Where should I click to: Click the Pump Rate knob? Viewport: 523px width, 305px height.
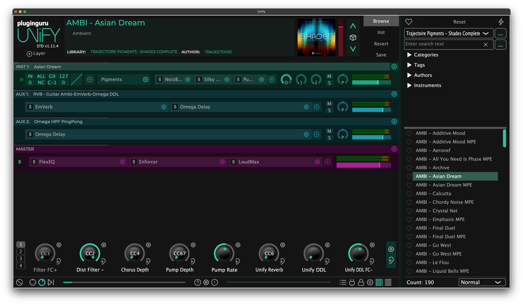(224, 253)
